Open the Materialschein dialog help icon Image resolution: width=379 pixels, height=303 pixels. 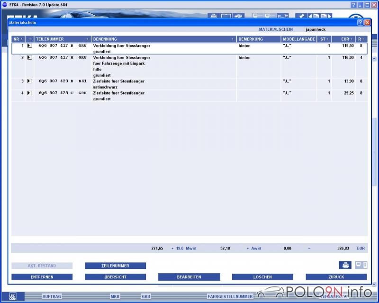[x=360, y=22]
